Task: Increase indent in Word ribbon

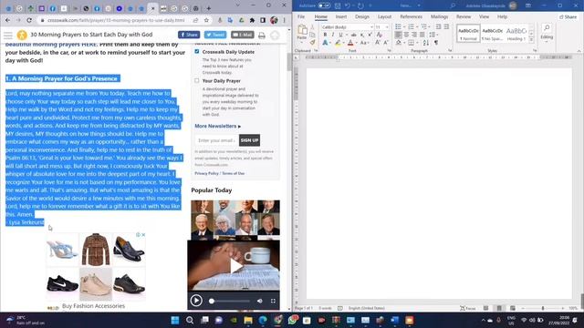Action: tap(446, 26)
